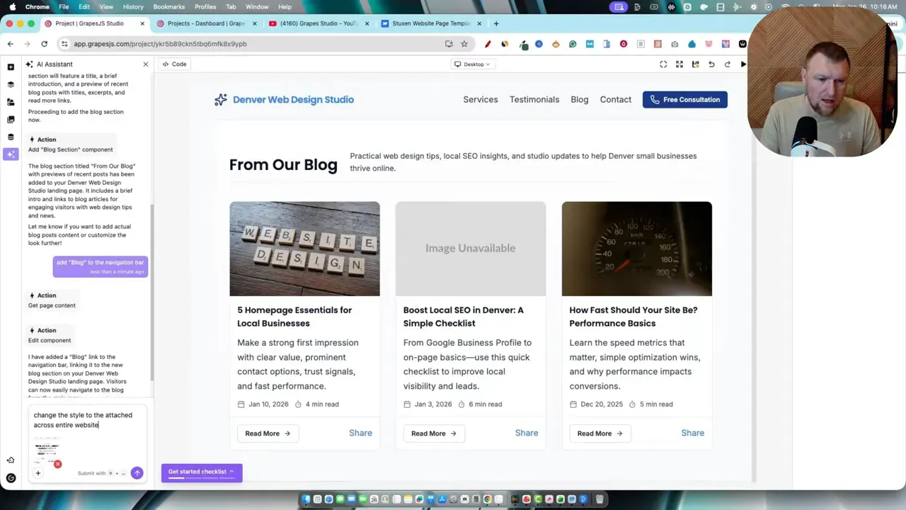Open the History menu in the menu bar
This screenshot has height=510, width=906.
pos(132,6)
